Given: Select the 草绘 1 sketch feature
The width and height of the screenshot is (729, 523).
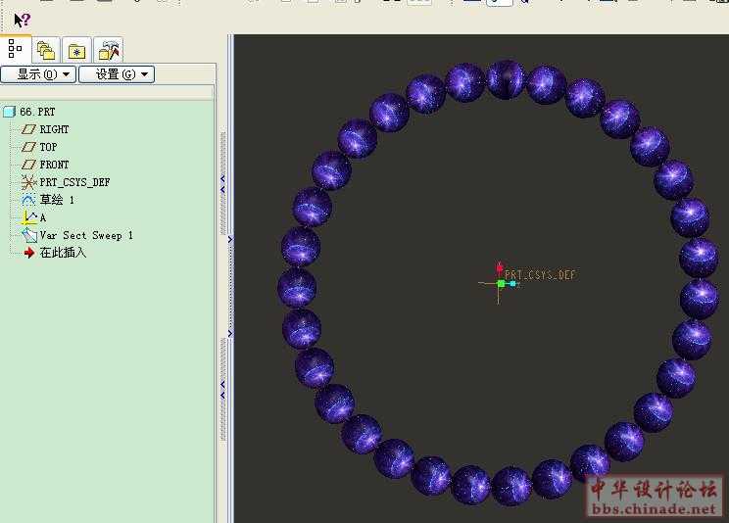Looking at the screenshot, I should (57, 200).
